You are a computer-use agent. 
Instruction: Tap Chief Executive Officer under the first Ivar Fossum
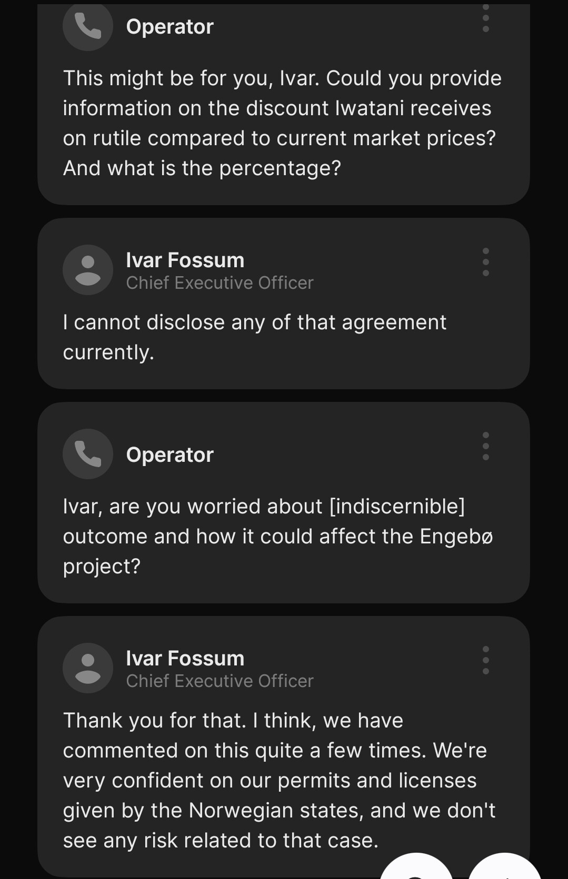[220, 282]
